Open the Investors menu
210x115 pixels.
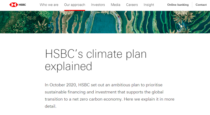coord(98,5)
